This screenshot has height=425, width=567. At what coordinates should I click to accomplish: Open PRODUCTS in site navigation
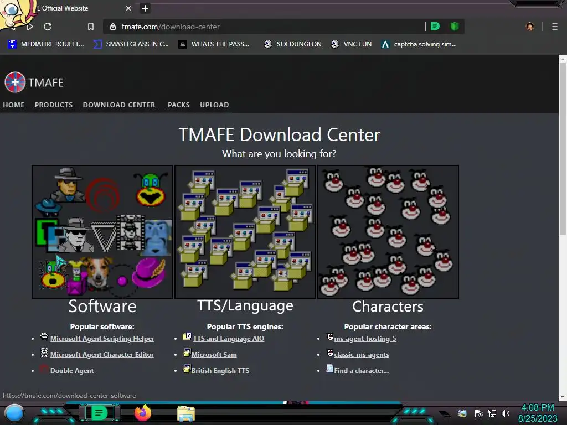coord(54,105)
